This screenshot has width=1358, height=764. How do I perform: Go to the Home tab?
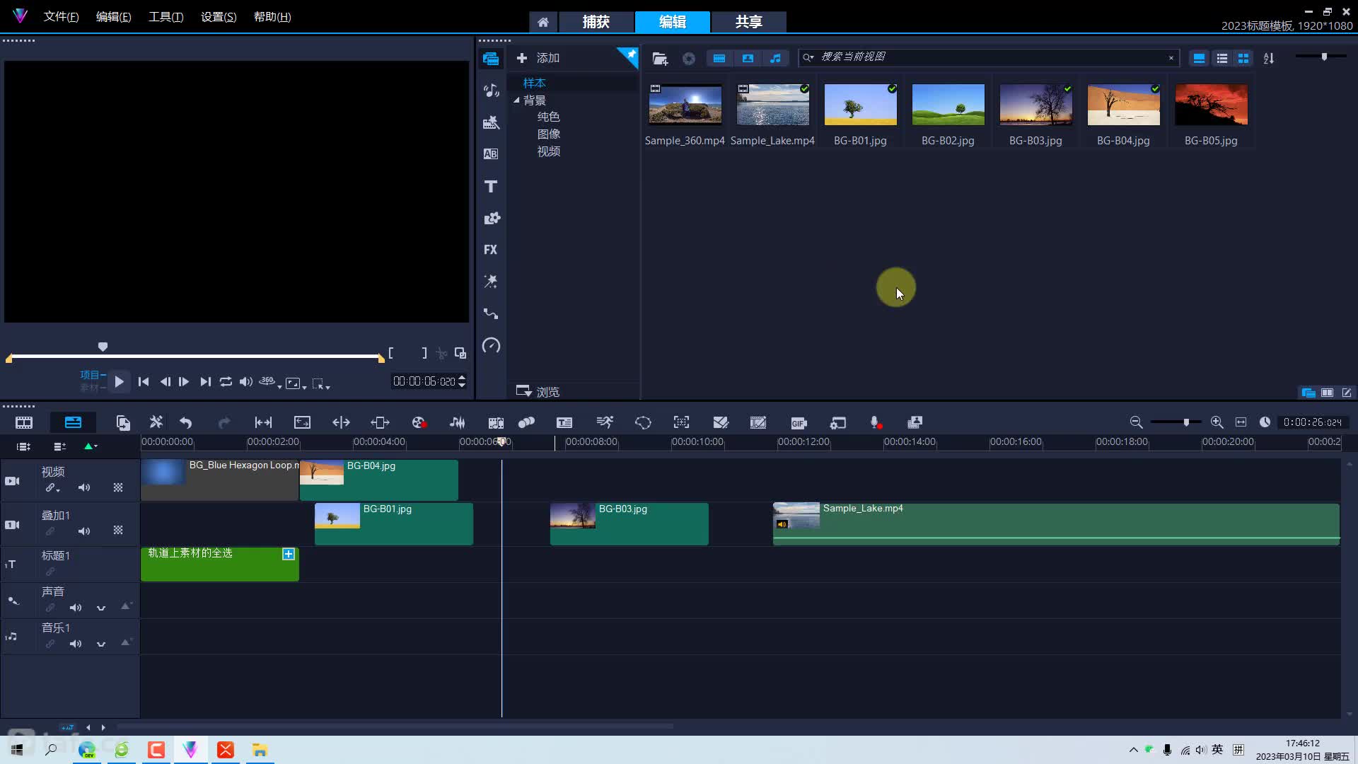click(542, 22)
